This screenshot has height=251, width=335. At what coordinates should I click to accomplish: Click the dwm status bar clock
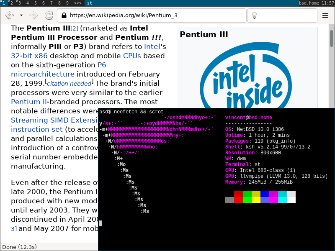pyautogui.click(x=328, y=3)
